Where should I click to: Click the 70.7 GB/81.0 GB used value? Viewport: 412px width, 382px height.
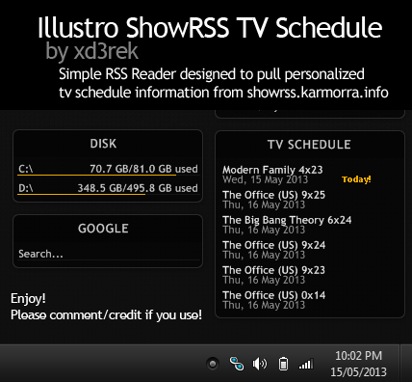(x=143, y=169)
